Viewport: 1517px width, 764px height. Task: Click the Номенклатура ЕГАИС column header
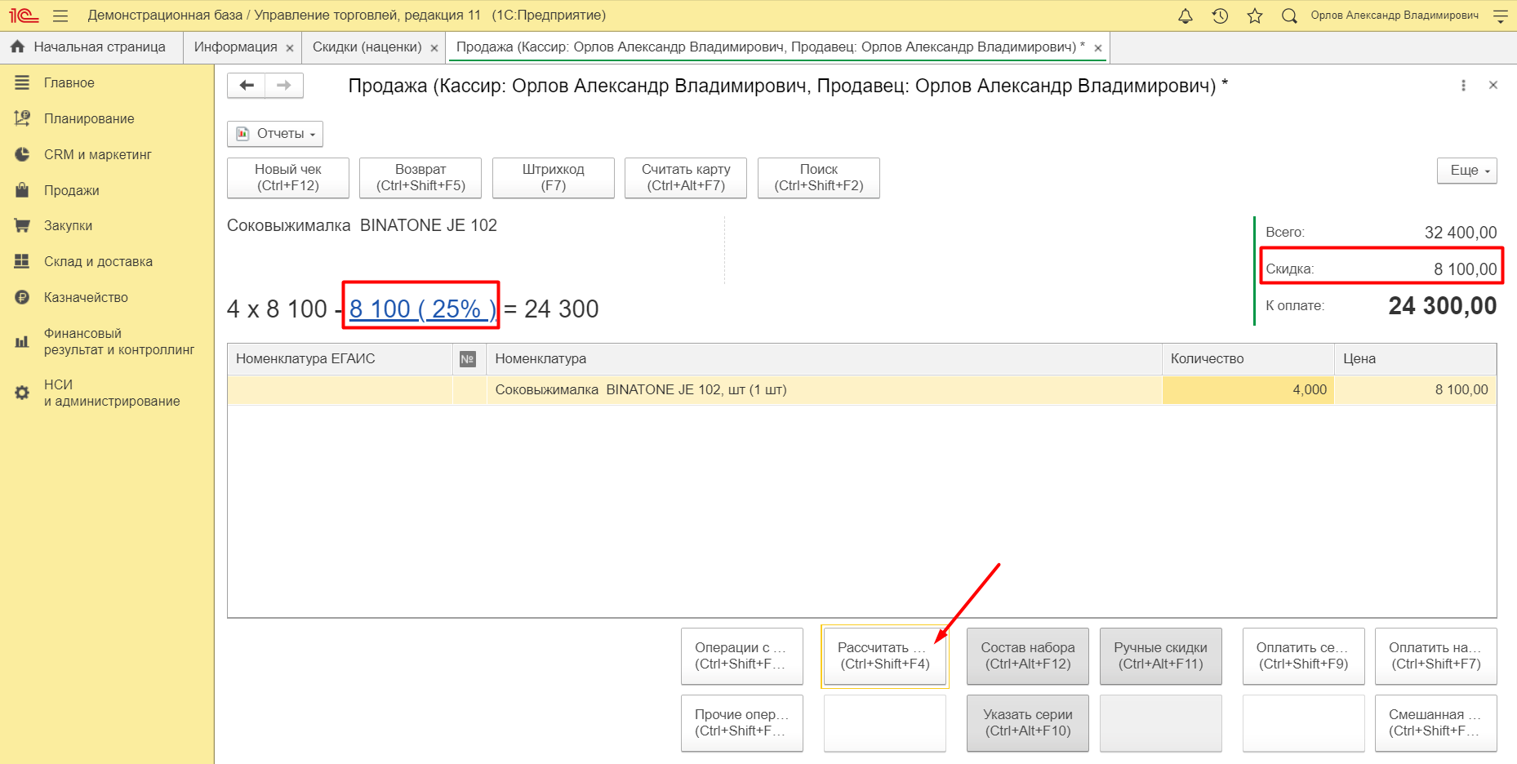(x=340, y=359)
